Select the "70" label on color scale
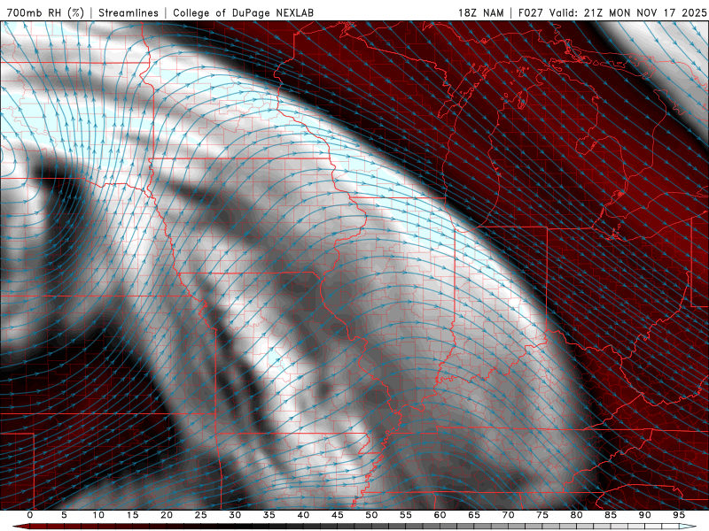709x531 pixels. click(508, 515)
